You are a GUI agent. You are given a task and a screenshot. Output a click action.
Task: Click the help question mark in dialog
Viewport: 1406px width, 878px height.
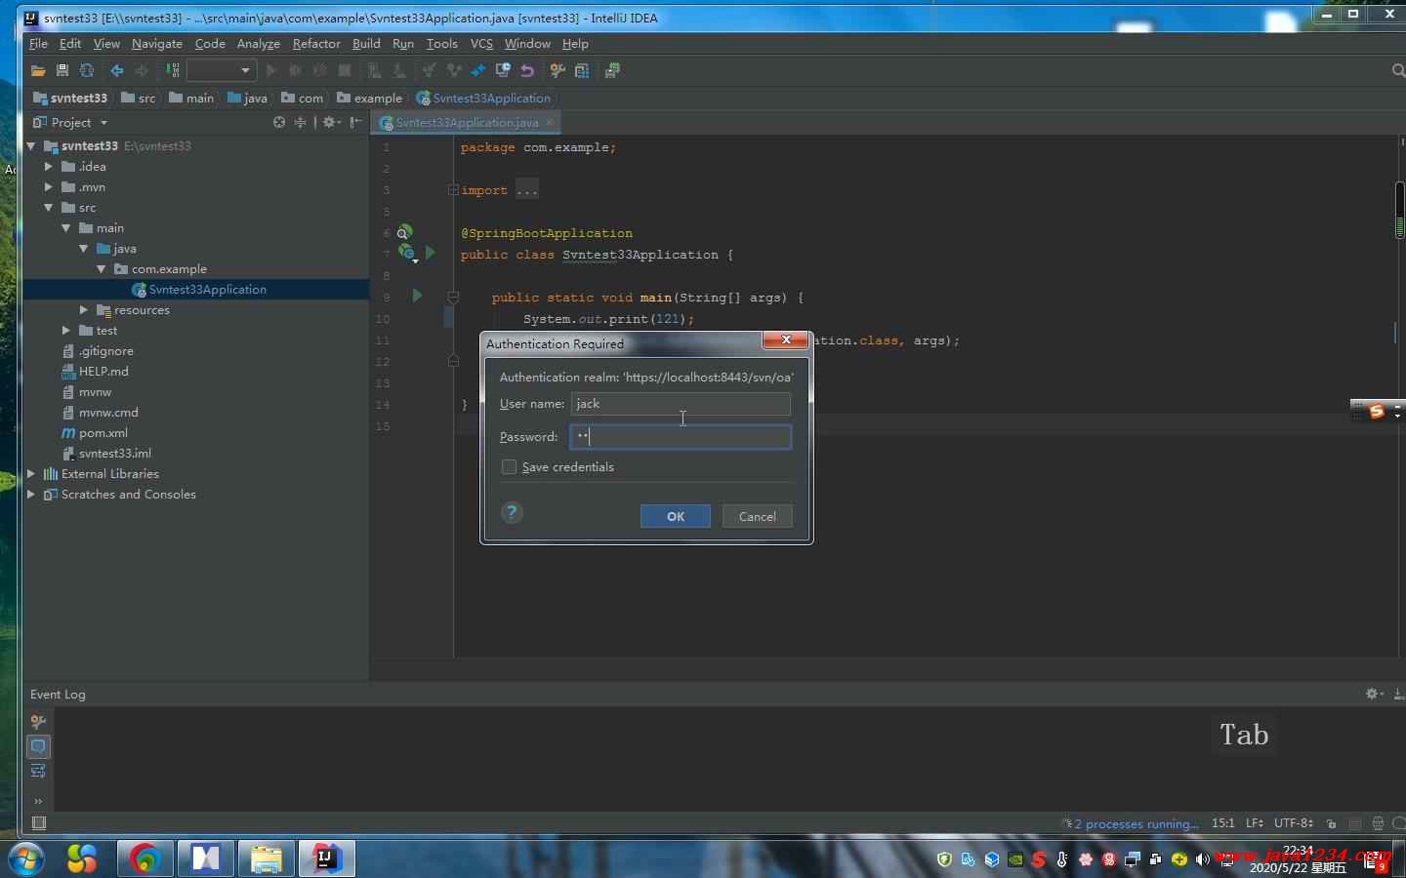pyautogui.click(x=512, y=513)
